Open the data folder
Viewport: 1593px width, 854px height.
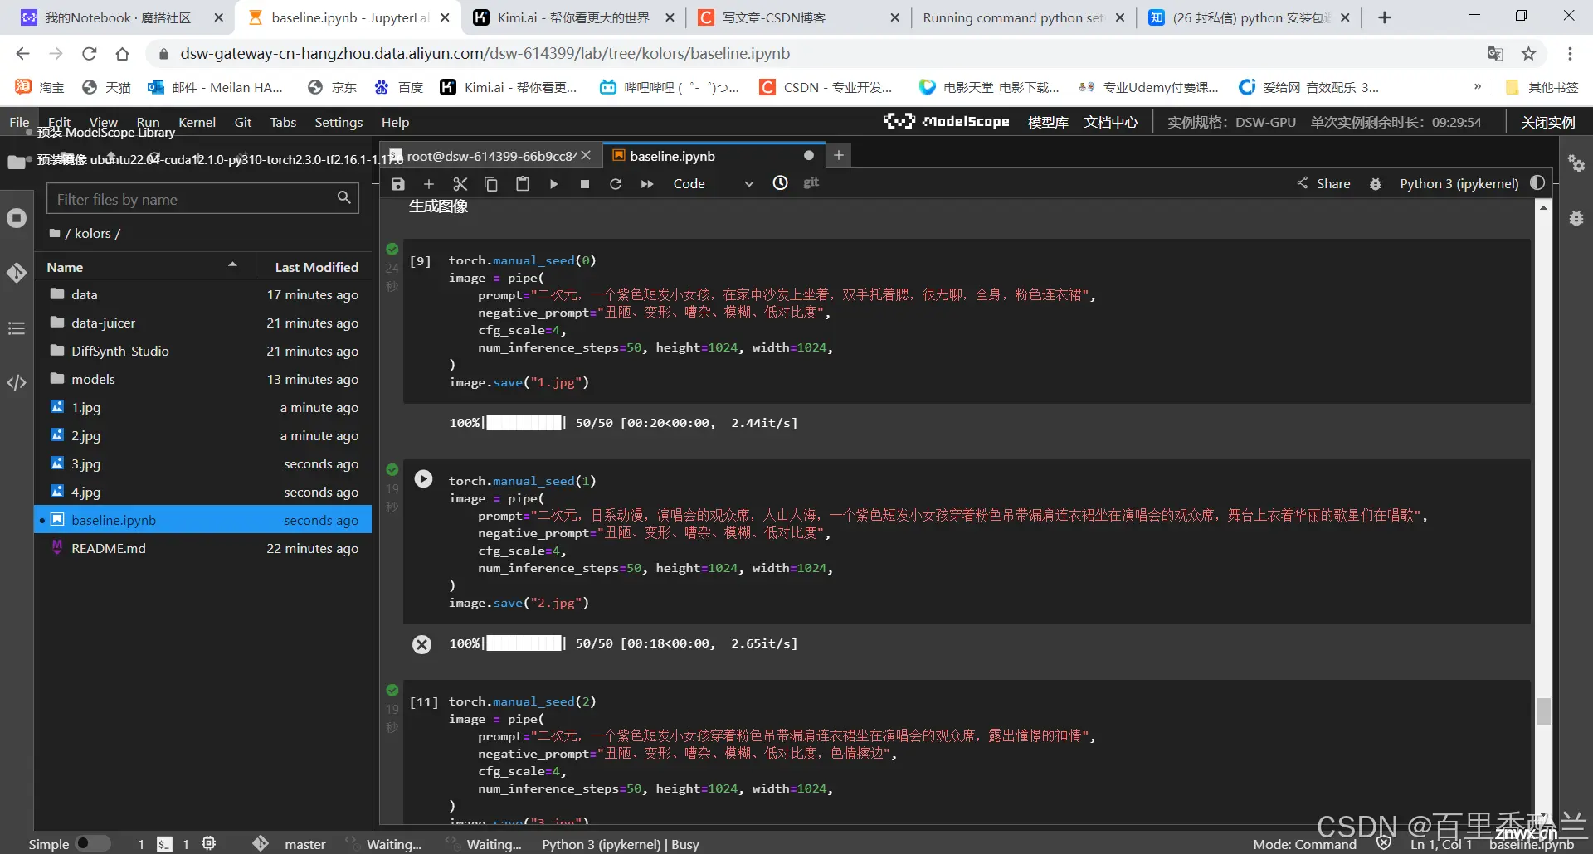[x=202, y=294]
